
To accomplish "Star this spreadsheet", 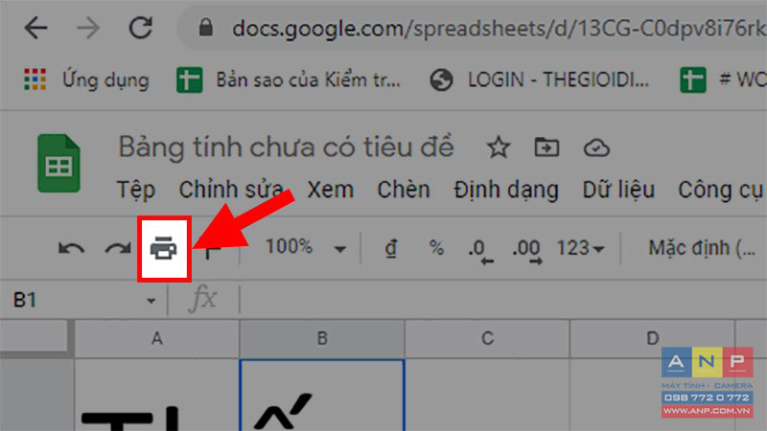I will (x=499, y=147).
